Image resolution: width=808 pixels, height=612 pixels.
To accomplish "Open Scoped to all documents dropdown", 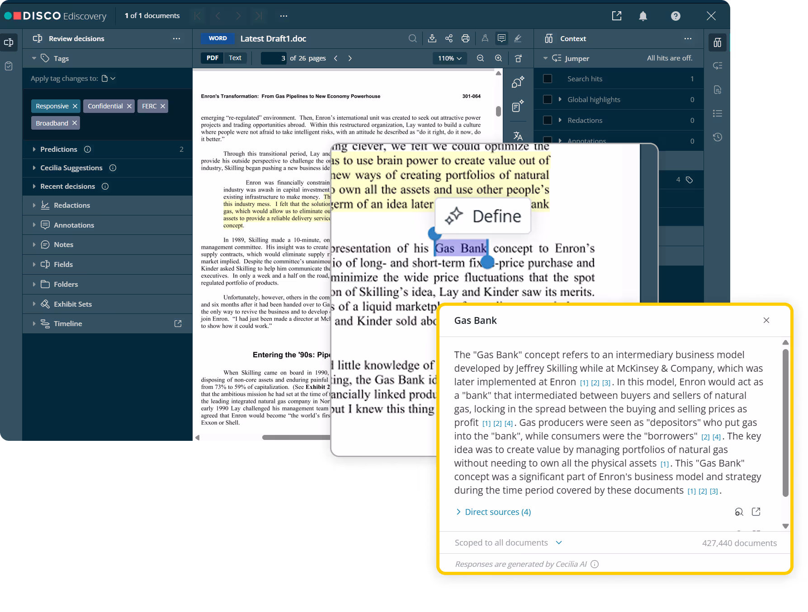I will (559, 542).
